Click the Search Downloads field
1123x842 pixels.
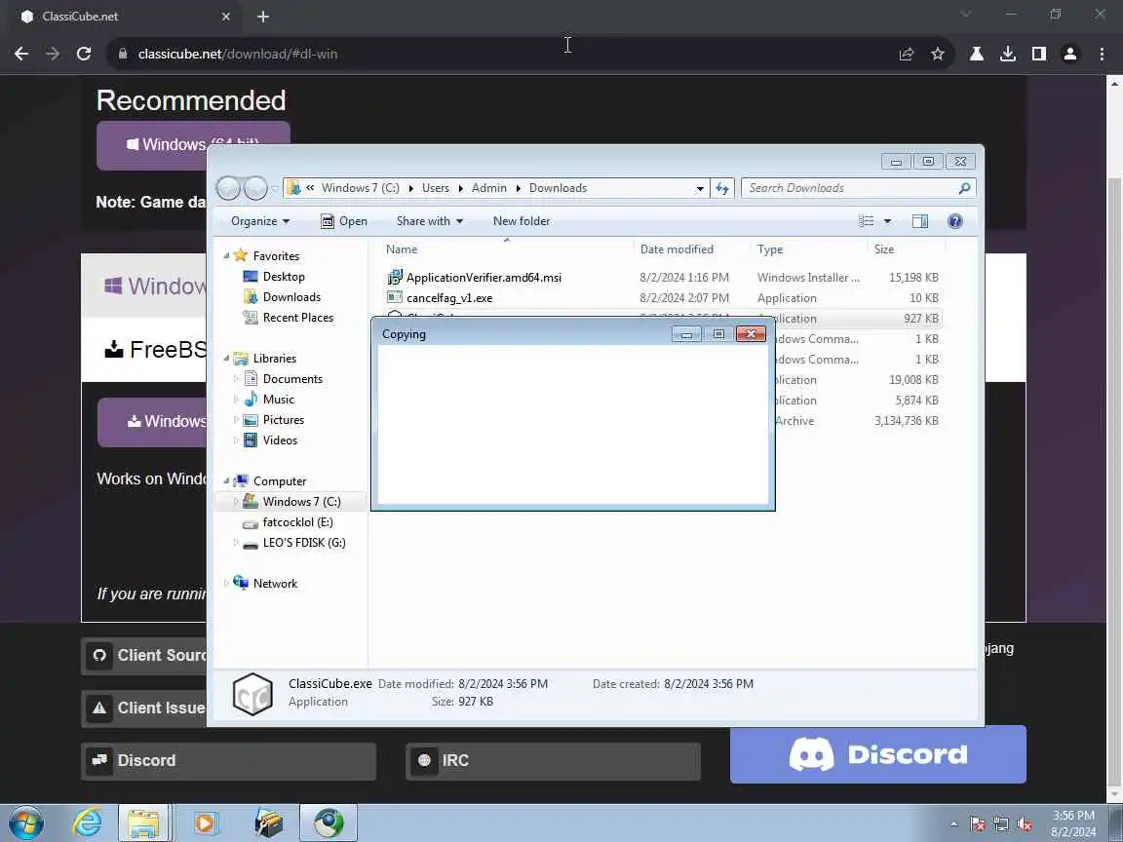click(x=858, y=188)
